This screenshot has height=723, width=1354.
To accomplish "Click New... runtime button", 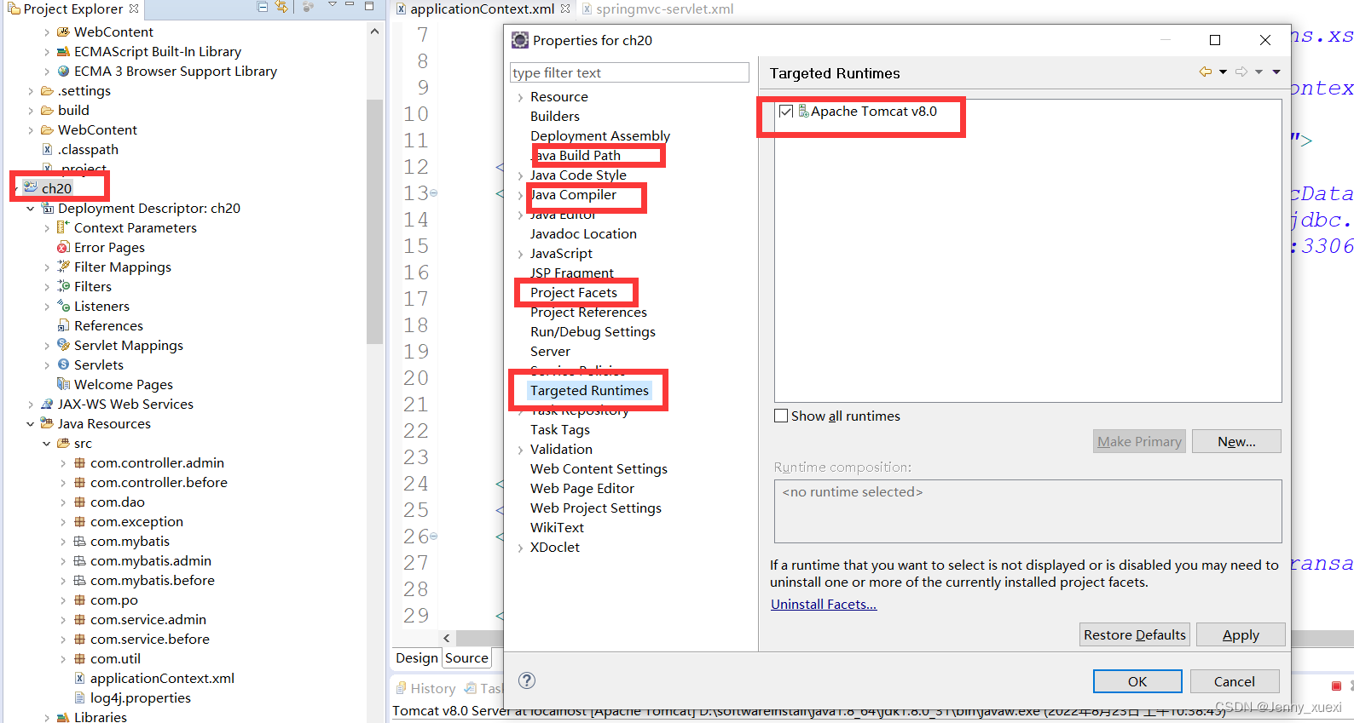I will coord(1236,441).
